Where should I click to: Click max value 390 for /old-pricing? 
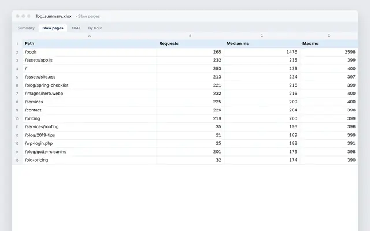329,160
